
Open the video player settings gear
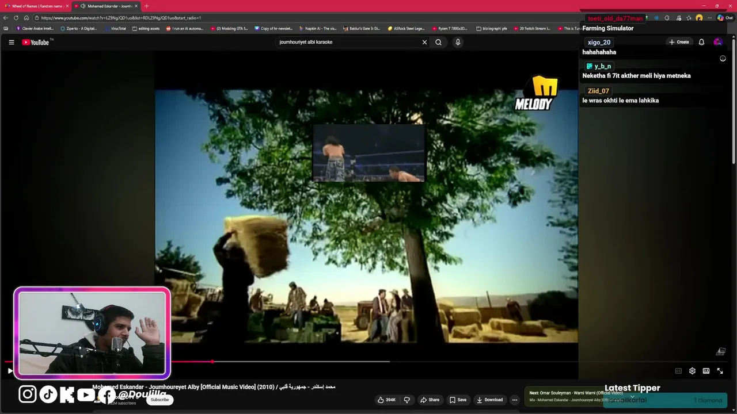692,371
